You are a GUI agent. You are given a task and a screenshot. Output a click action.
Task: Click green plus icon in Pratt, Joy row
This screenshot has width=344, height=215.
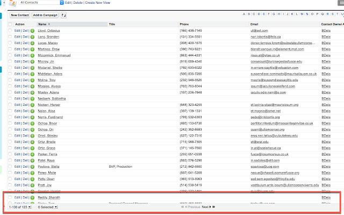pyautogui.click(x=32, y=185)
